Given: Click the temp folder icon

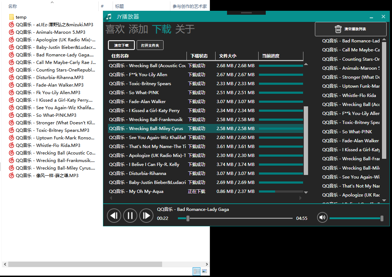Looking at the screenshot, I should pos(11,17).
